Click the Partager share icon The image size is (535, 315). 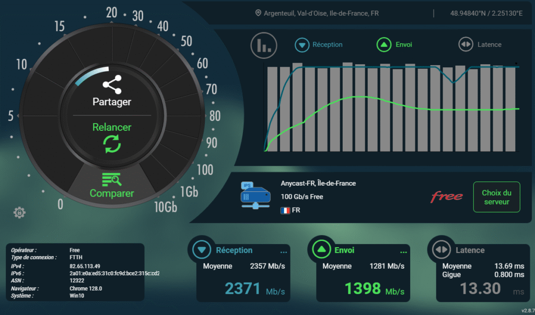[112, 84]
